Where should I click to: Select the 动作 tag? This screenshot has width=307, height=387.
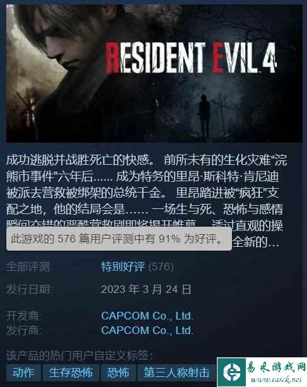tap(23, 372)
